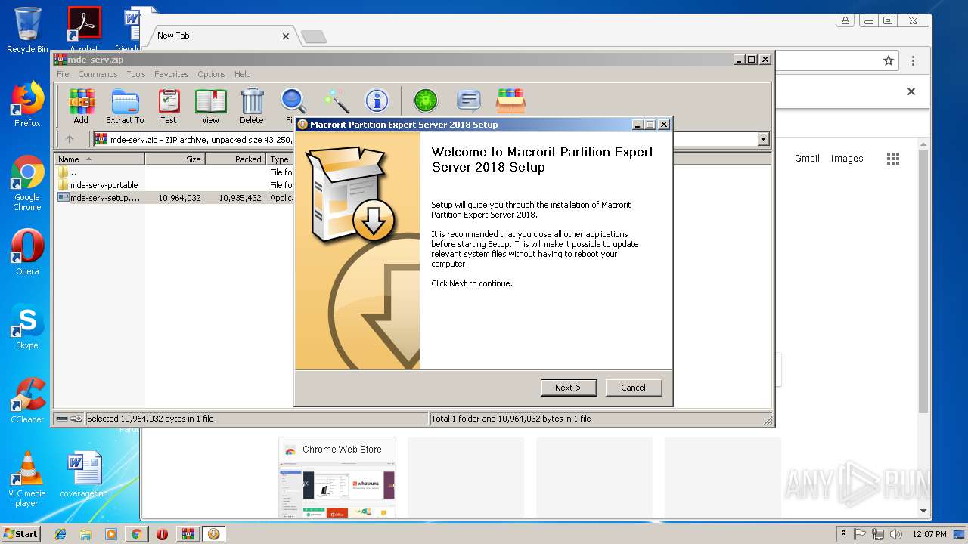The image size is (968, 544).
Task: Open the Wizard wand icon
Action: (x=335, y=100)
